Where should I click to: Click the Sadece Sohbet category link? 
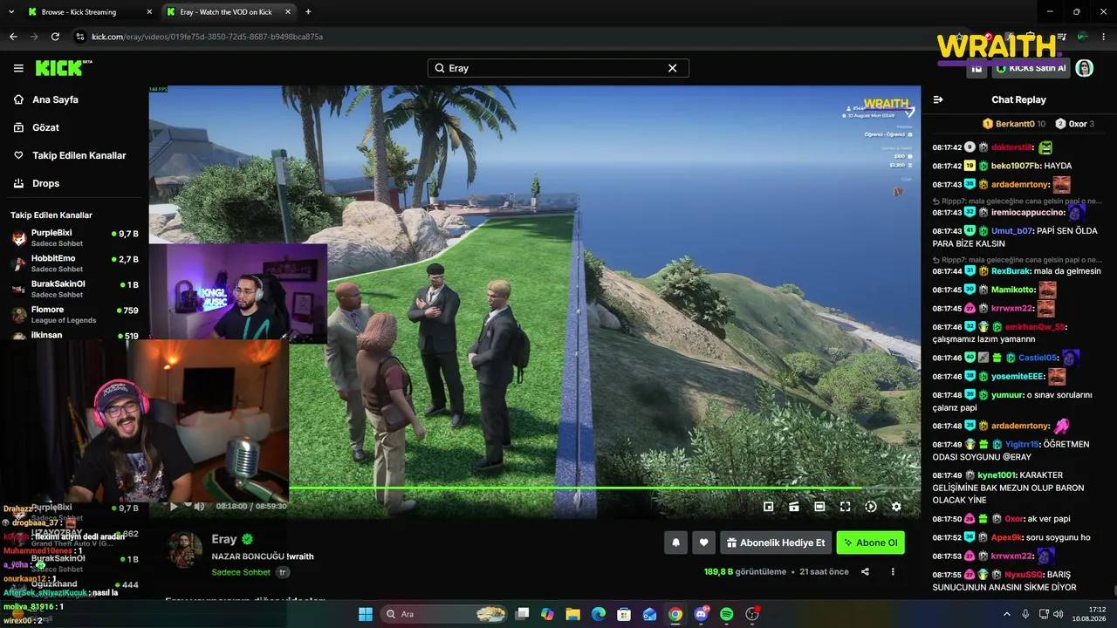pyautogui.click(x=241, y=572)
